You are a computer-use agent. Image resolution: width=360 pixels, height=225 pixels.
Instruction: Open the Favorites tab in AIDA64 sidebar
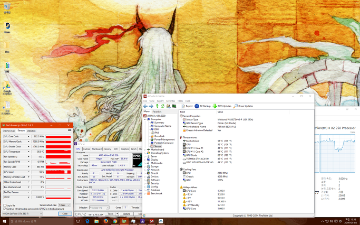tap(157, 111)
